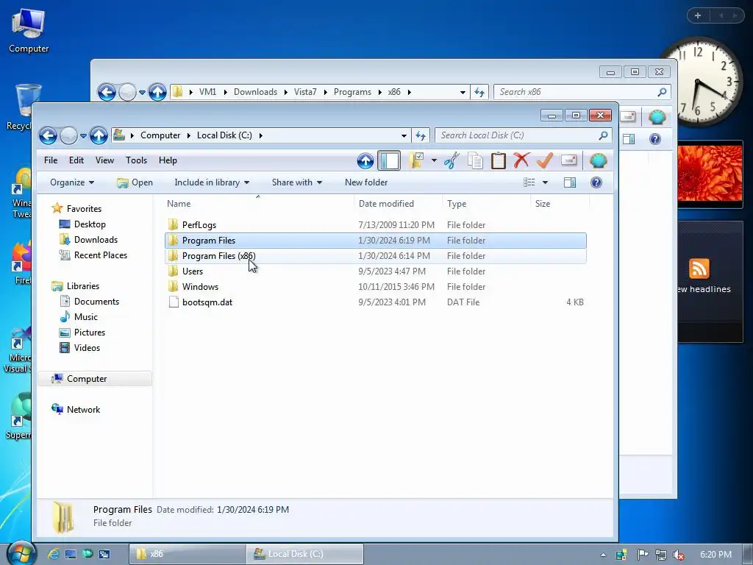Switch to x86 taskbar button

tap(188, 554)
